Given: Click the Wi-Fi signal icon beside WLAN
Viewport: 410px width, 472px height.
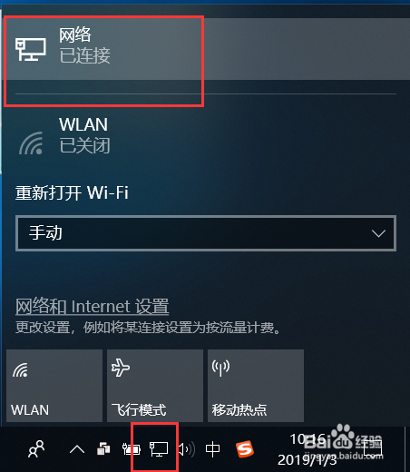Looking at the screenshot, I should [31, 143].
